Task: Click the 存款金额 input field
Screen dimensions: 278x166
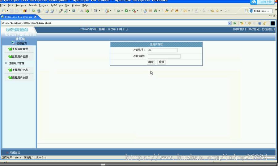Action: click(x=164, y=56)
